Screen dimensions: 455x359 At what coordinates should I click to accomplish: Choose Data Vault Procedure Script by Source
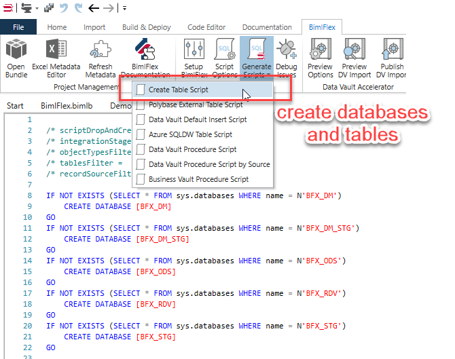(202, 164)
